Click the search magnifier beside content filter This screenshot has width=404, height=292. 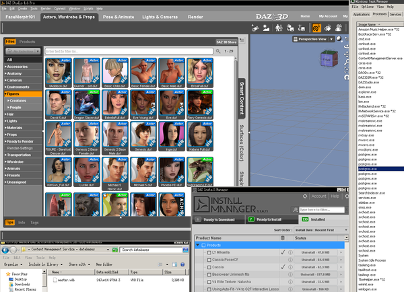click(218, 51)
